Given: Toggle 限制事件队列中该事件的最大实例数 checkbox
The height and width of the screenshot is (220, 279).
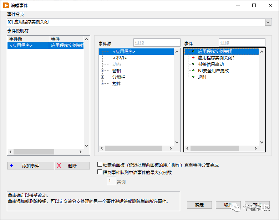Looking at the screenshot, I should click(x=100, y=172).
